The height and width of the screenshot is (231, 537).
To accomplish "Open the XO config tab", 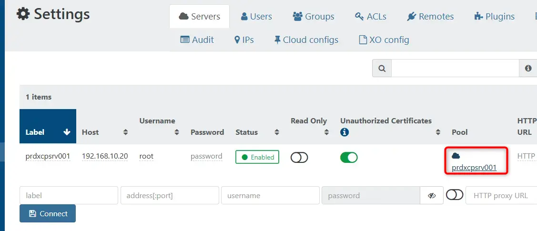I will pyautogui.click(x=384, y=40).
